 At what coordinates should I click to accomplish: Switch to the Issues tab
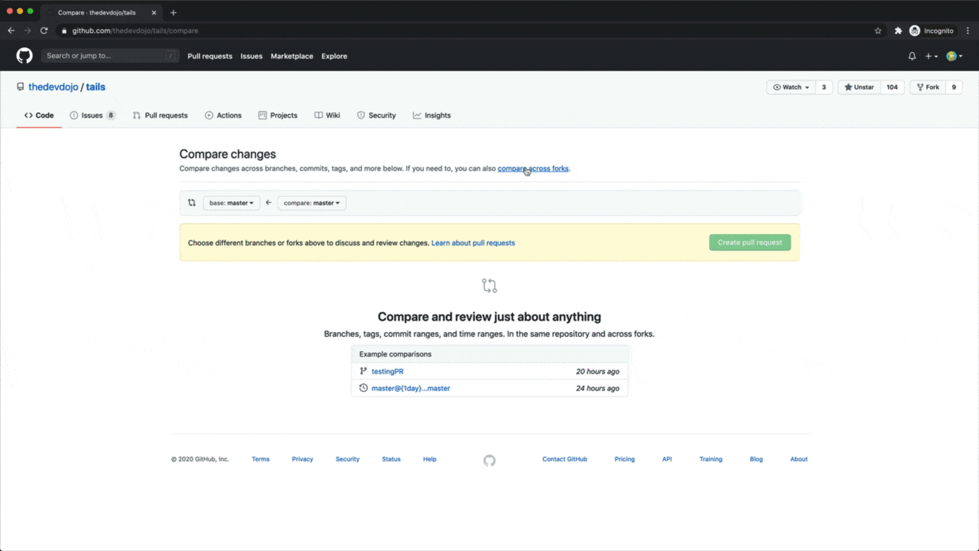coord(92,115)
